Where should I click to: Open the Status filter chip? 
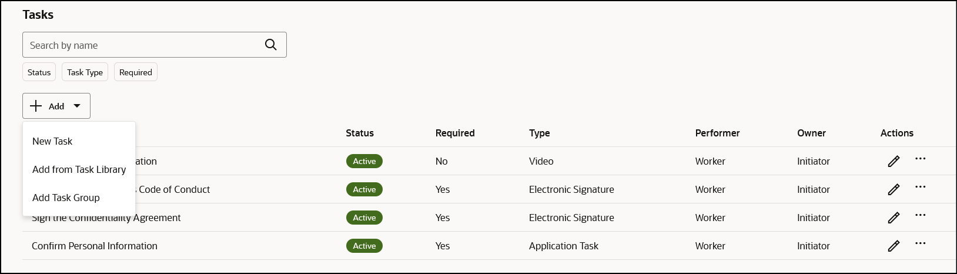39,72
